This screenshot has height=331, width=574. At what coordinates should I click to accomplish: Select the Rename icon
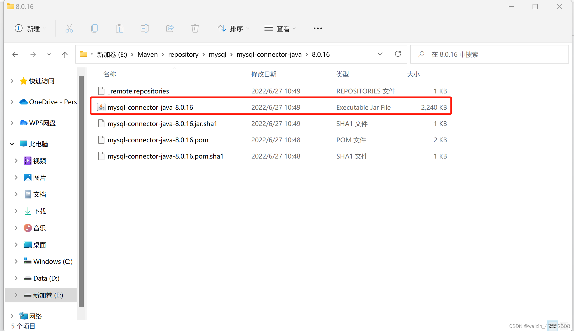pos(145,28)
